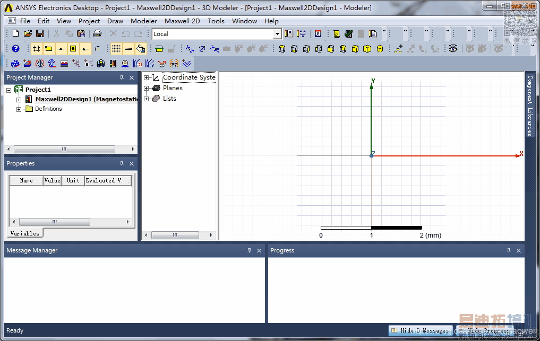Click the blue Q icon in toolbar
This screenshot has height=341, width=540.
(318, 33)
